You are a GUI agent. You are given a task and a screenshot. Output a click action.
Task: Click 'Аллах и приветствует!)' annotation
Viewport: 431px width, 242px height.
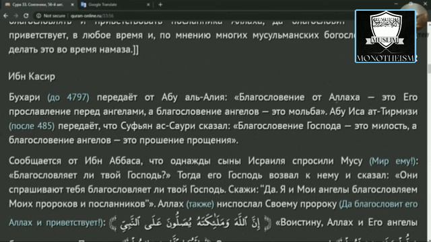(x=56, y=223)
